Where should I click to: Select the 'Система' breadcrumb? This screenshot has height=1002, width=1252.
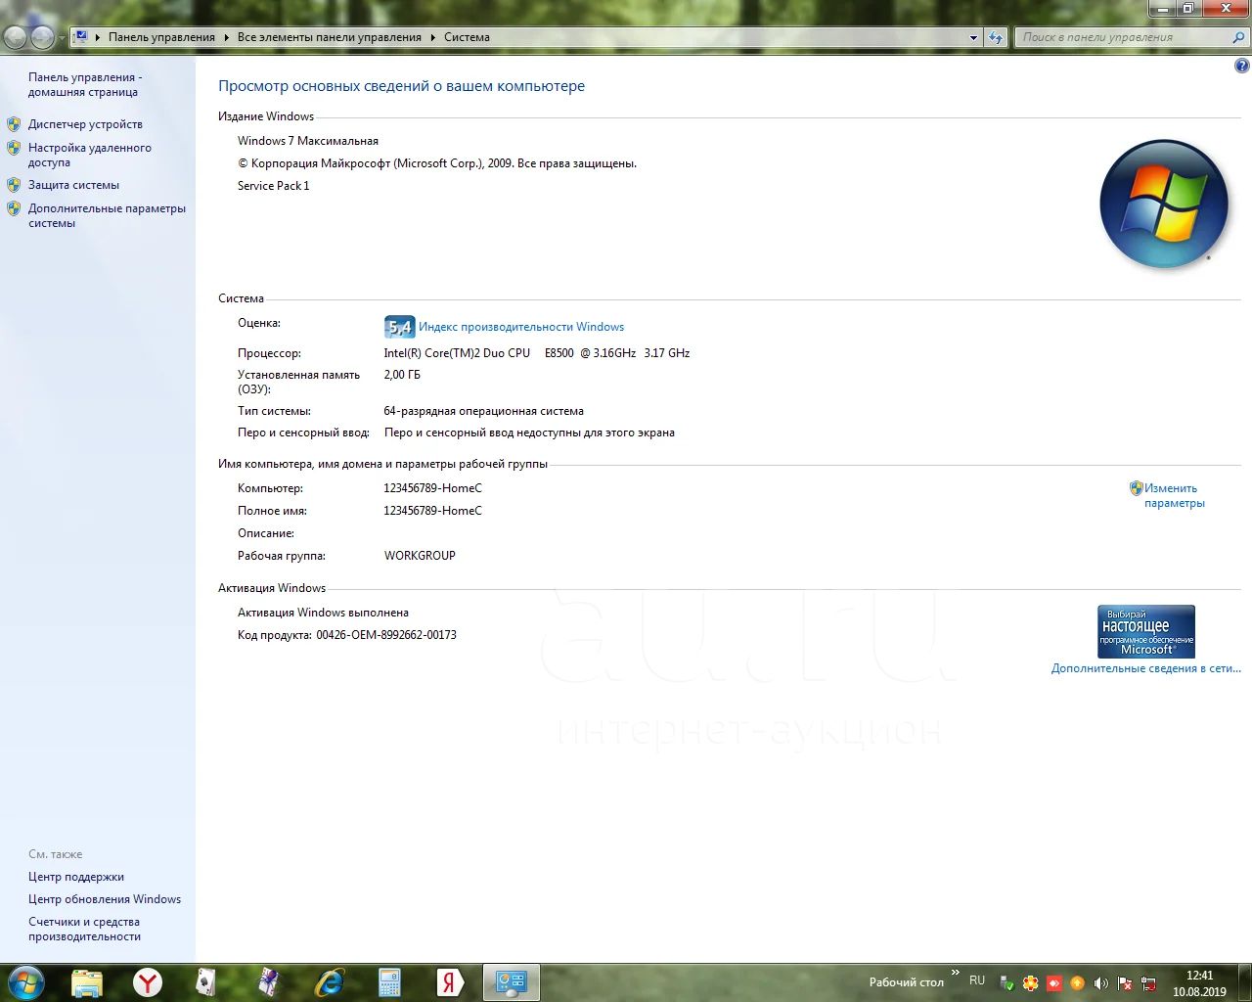[x=467, y=37]
